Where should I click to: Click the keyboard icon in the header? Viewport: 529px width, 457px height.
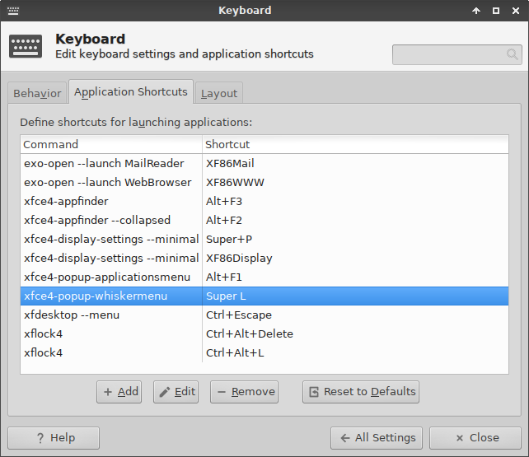(x=26, y=46)
